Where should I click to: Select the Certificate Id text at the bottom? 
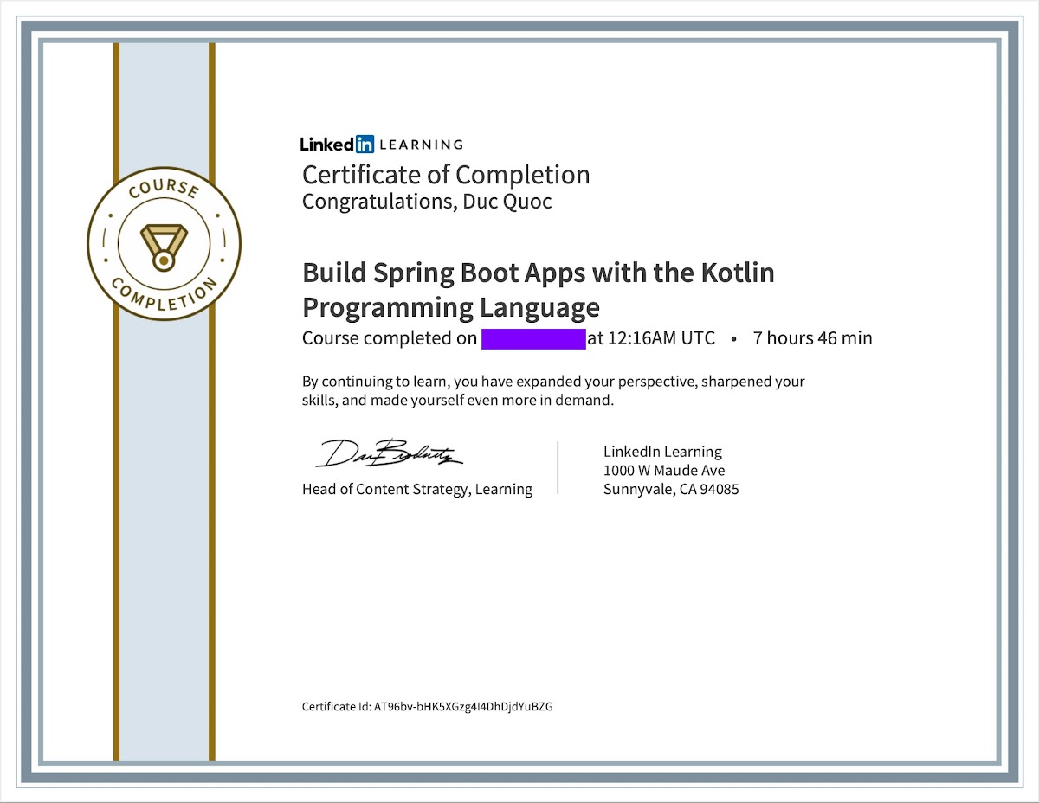point(427,706)
